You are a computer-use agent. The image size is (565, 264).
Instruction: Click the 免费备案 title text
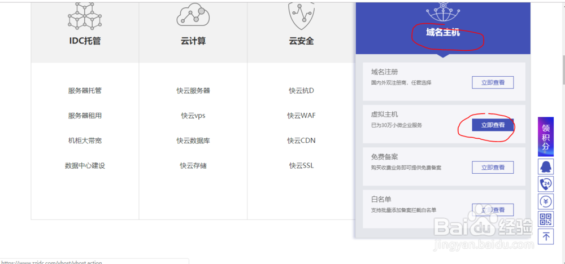[x=384, y=157]
